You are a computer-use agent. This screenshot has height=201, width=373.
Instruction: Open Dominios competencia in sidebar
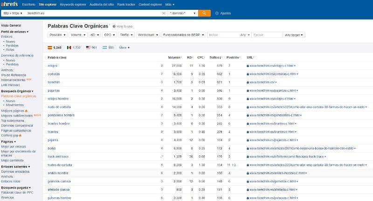tap(17, 126)
